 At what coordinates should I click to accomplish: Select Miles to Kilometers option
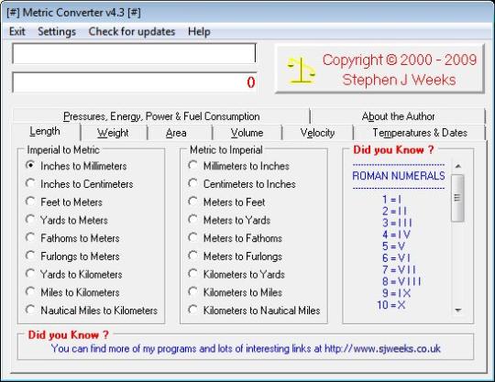point(72,292)
